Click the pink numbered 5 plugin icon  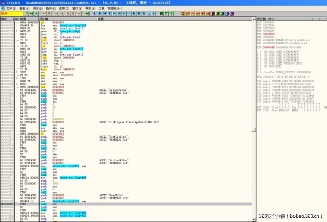232,13
